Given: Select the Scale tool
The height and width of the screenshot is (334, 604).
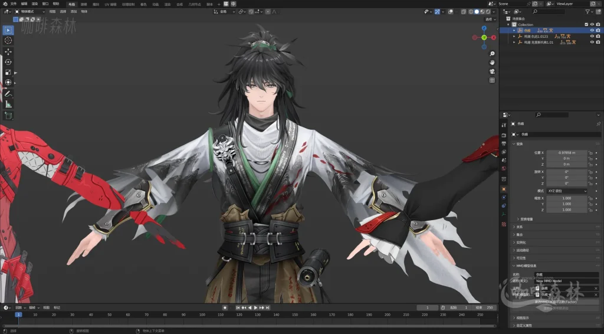Looking at the screenshot, I should click(8, 73).
